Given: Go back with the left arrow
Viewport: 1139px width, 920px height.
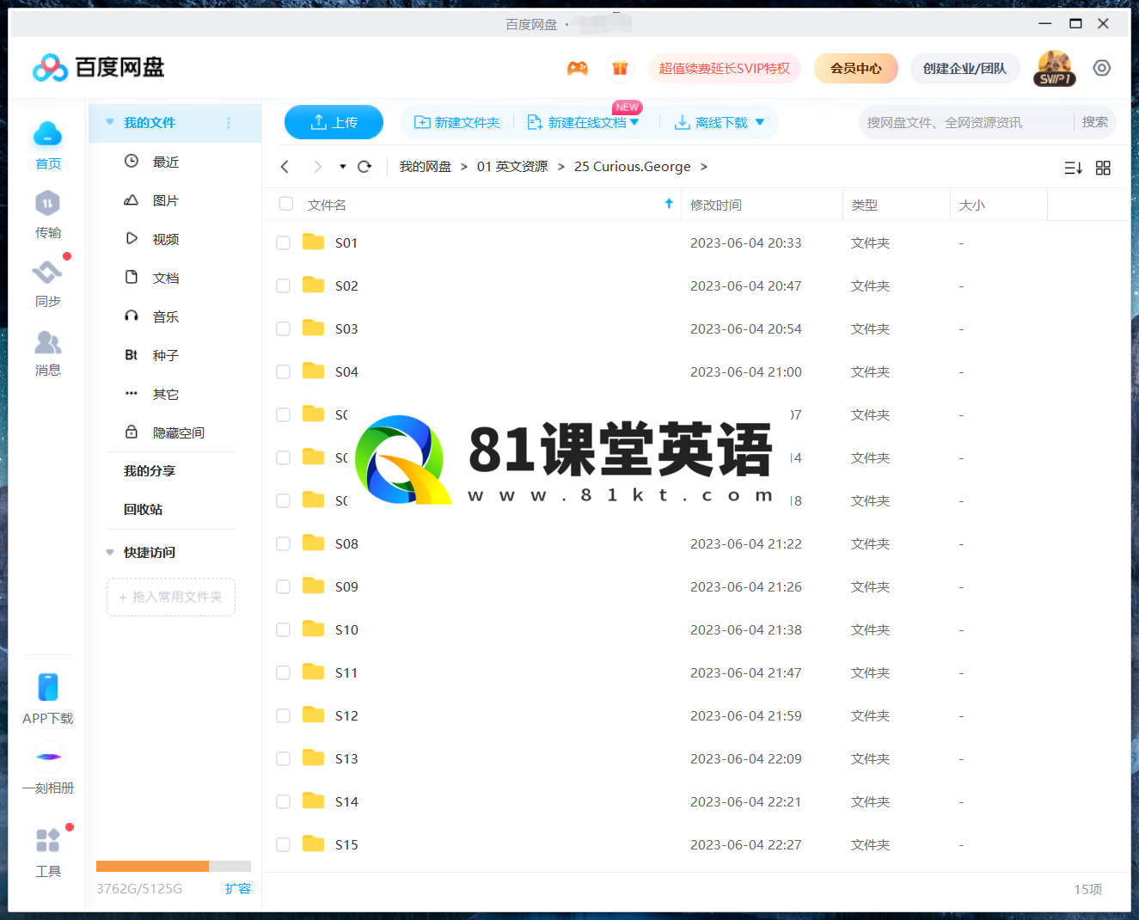Looking at the screenshot, I should coord(285,167).
